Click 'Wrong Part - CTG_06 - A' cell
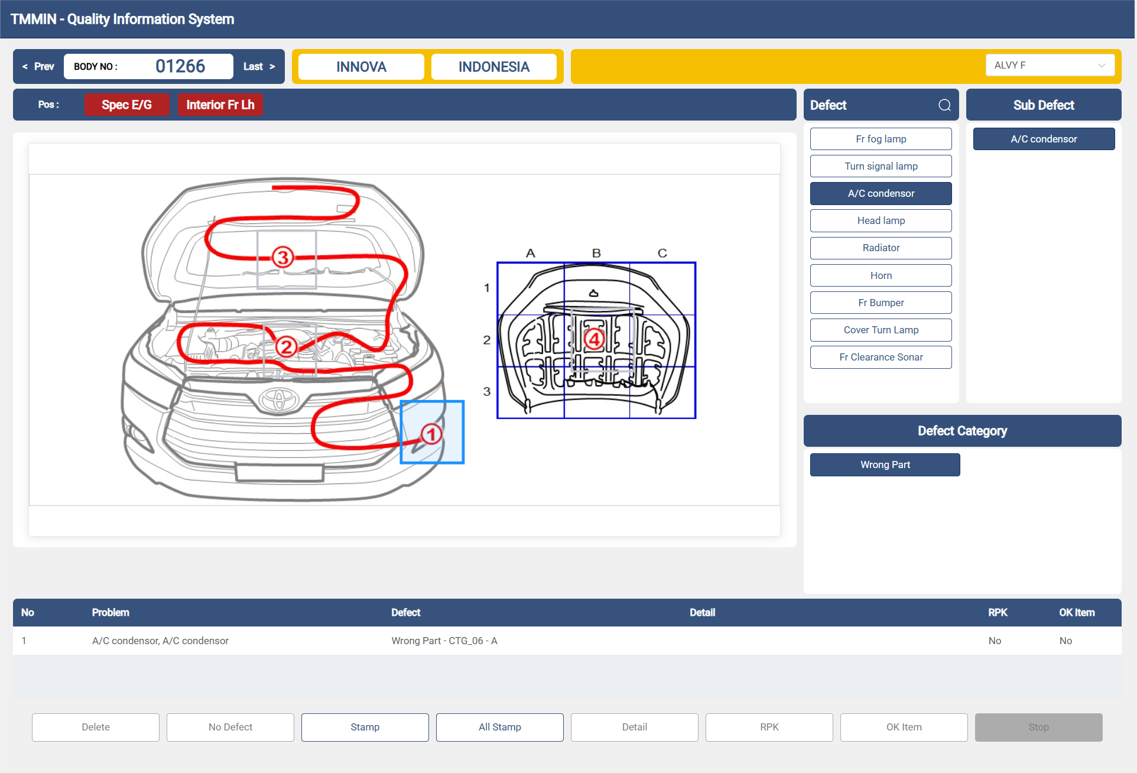This screenshot has width=1137, height=773. [x=444, y=641]
